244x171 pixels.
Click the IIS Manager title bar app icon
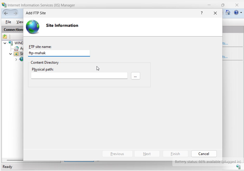point(4,5)
